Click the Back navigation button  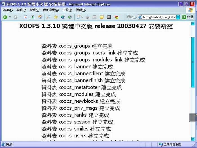point(5,17)
